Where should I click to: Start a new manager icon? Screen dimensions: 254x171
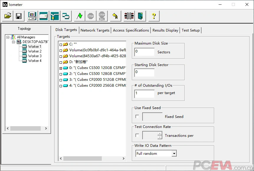click(32, 16)
